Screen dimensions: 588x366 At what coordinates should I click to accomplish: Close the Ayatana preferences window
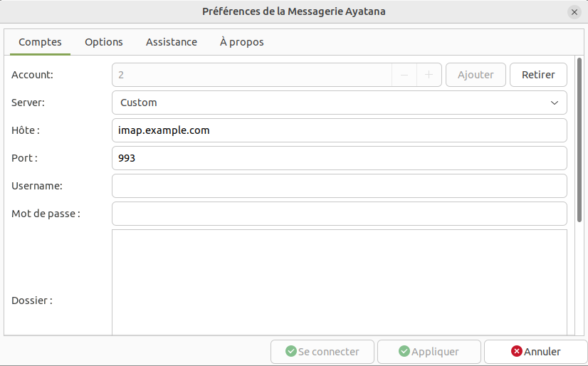(574, 11)
